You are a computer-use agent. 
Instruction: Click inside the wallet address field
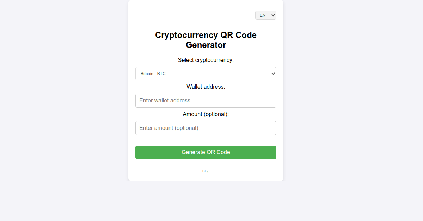(206, 101)
